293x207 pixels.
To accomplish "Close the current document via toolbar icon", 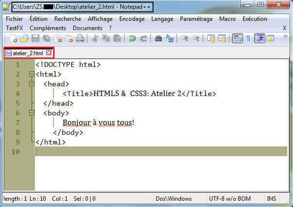I will [58, 39].
